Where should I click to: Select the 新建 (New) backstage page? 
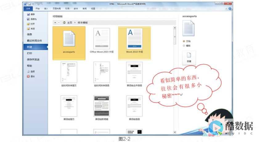point(35,47)
